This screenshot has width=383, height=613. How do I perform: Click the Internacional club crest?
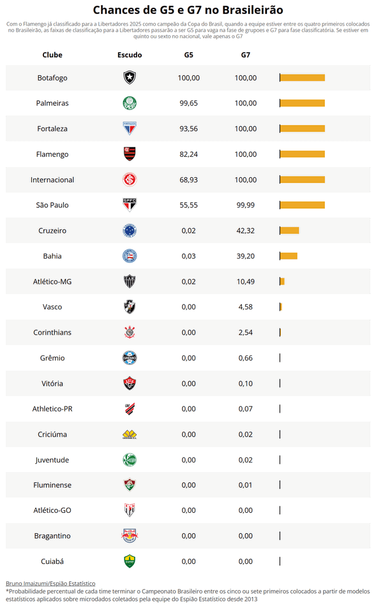(x=130, y=180)
